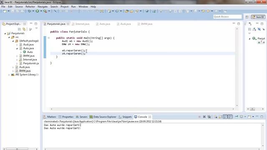267x150 pixels.
Task: Switch to the BMW.java editor tab
Action: pyautogui.click(x=145, y=24)
